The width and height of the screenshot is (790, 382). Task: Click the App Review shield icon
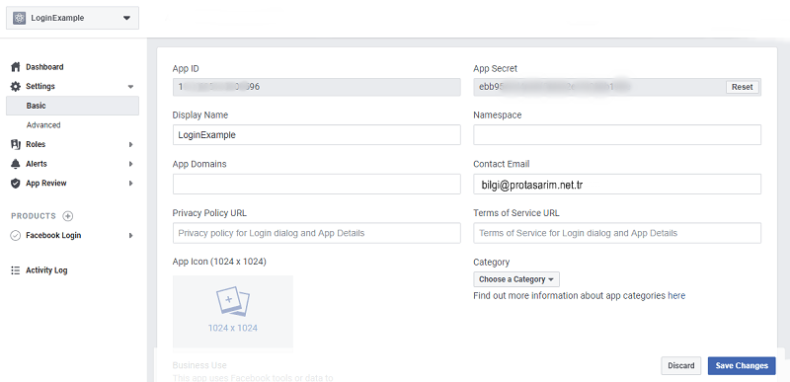click(16, 184)
